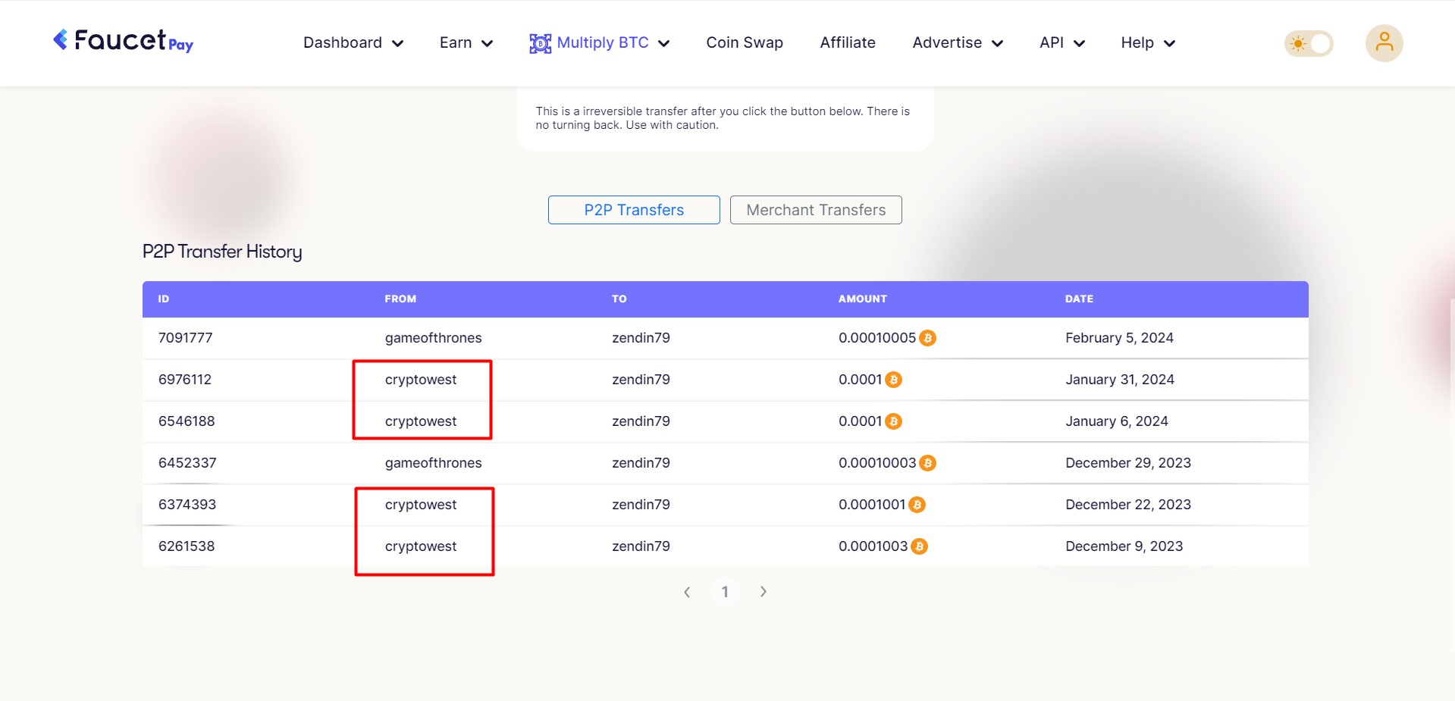
Task: Click the Multiply BTC game icon
Action: point(540,43)
